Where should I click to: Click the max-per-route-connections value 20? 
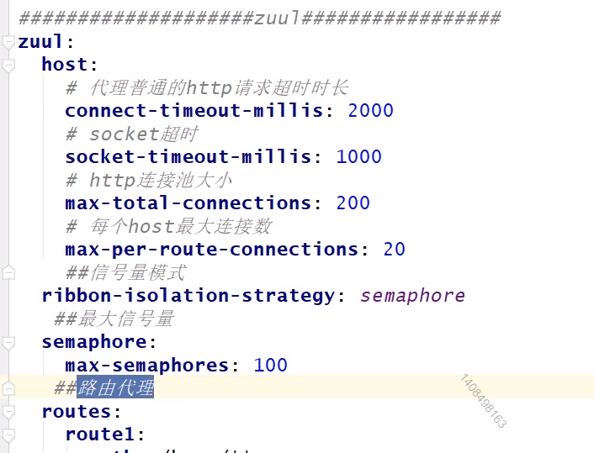[x=394, y=250]
